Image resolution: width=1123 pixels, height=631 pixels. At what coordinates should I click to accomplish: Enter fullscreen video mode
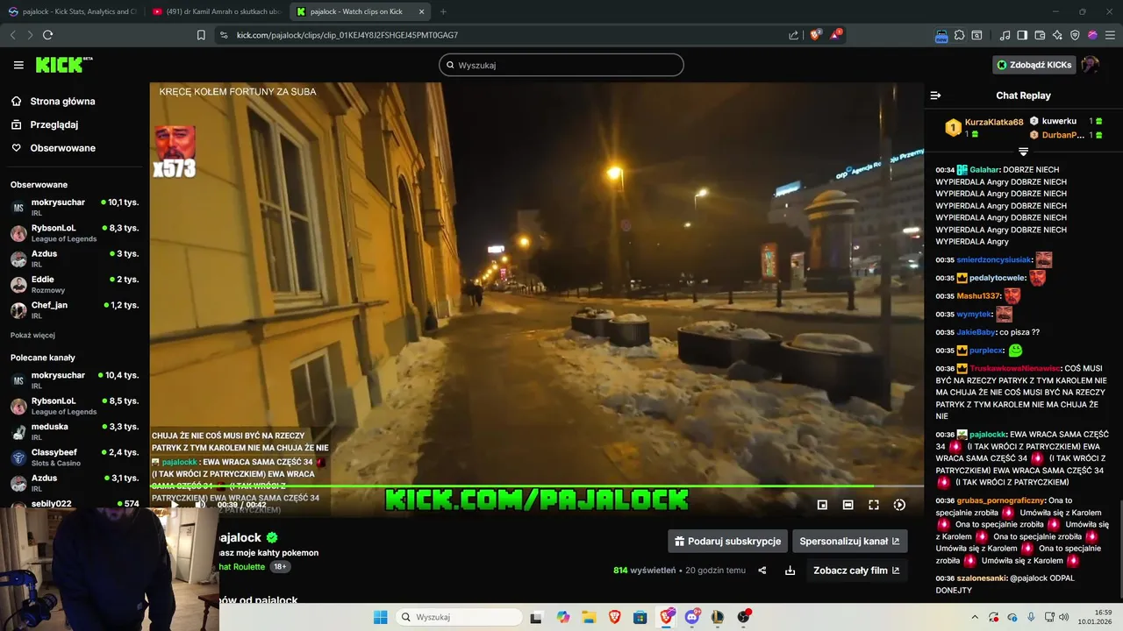tap(874, 505)
